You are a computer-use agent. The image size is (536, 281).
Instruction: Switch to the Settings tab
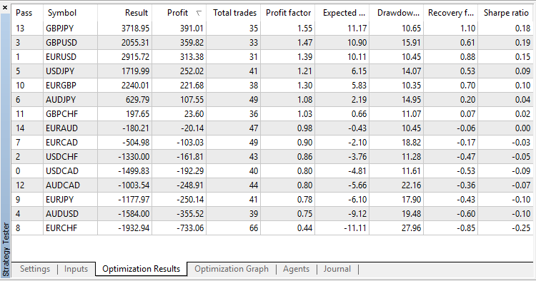pos(35,269)
